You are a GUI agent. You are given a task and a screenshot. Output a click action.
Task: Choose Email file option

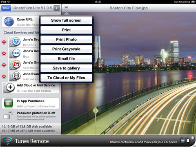[x=66, y=58]
